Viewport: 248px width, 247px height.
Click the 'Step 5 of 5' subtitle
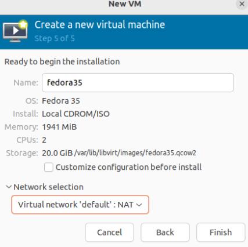click(55, 38)
